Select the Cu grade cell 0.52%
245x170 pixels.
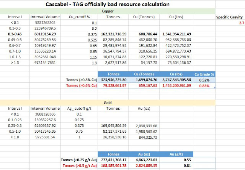point(204,80)
